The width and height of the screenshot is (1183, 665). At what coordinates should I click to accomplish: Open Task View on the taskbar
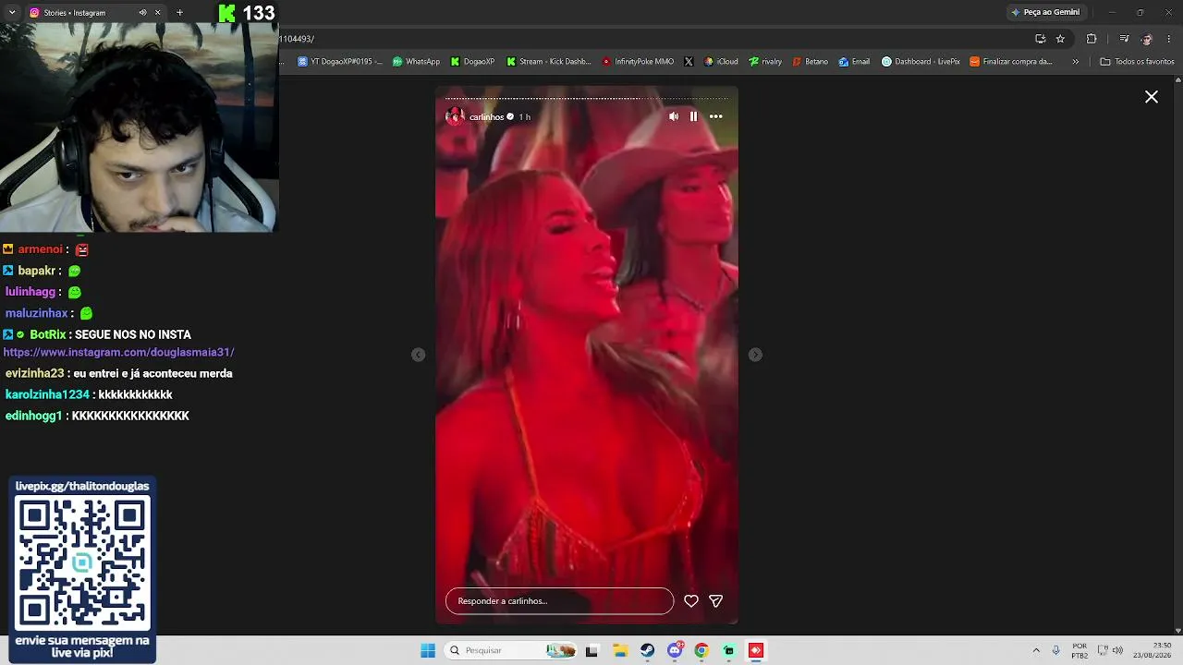pyautogui.click(x=591, y=650)
